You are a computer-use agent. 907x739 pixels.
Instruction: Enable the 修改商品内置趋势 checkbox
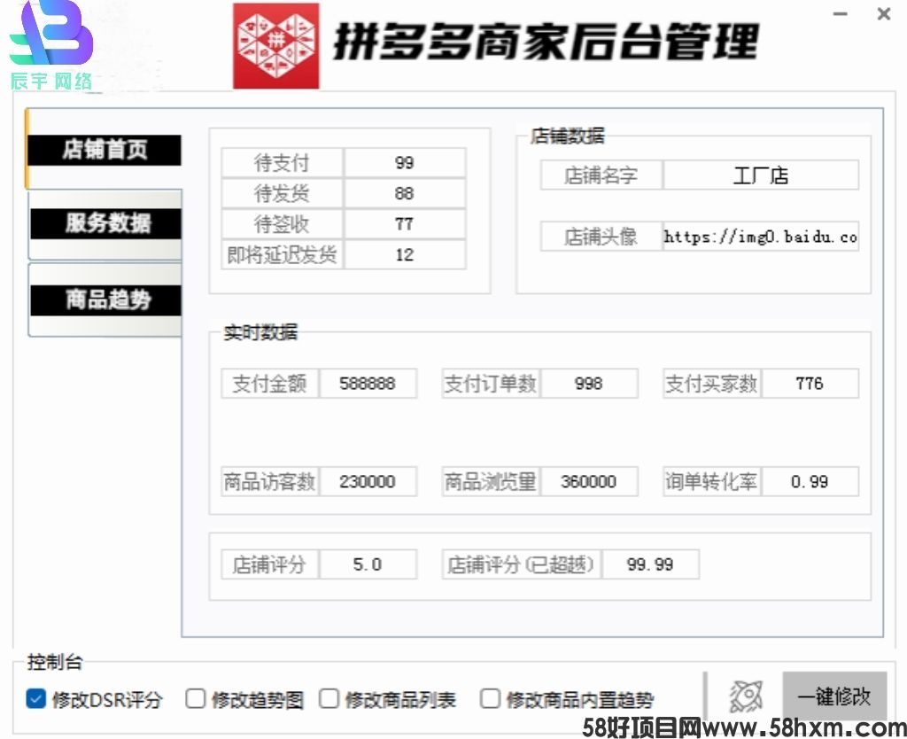point(489,698)
